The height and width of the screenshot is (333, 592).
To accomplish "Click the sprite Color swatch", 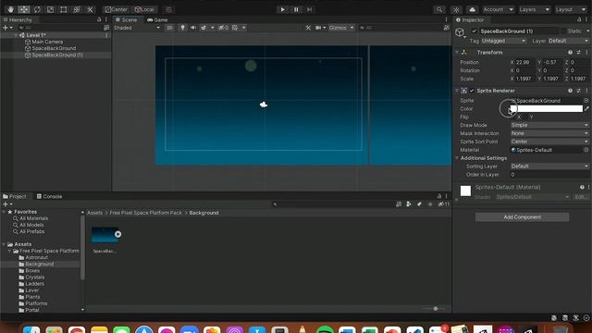I will coord(547,109).
